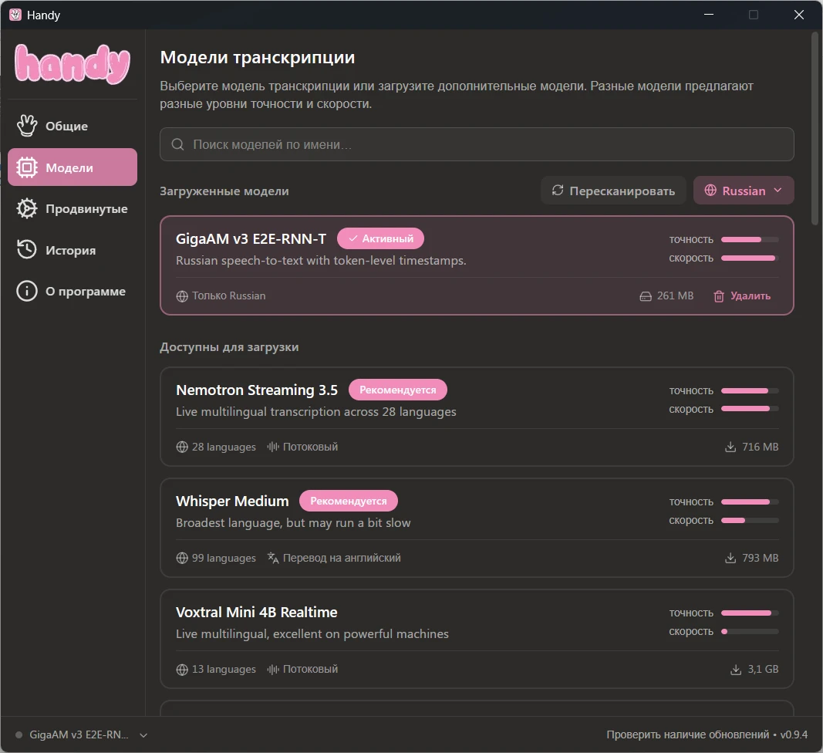
Task: Click the chip icon next to Модели
Action: [27, 167]
